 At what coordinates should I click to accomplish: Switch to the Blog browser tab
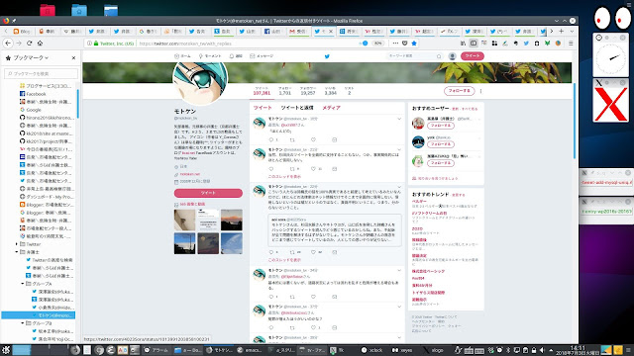coord(23,31)
